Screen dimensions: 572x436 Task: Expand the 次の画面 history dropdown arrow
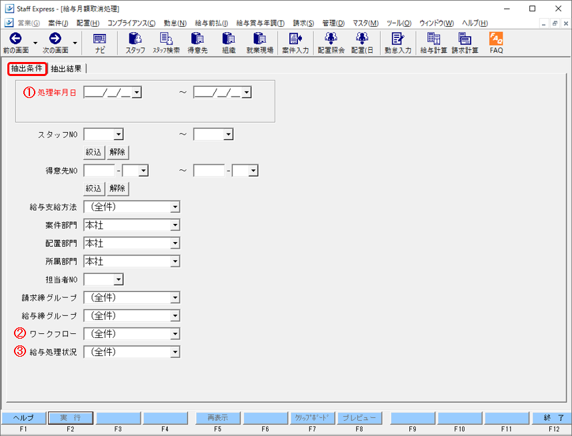(x=75, y=43)
